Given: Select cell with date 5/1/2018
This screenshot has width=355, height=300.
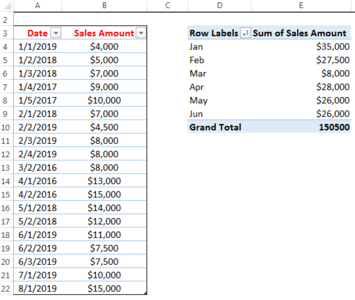Looking at the screenshot, I should [x=38, y=208].
